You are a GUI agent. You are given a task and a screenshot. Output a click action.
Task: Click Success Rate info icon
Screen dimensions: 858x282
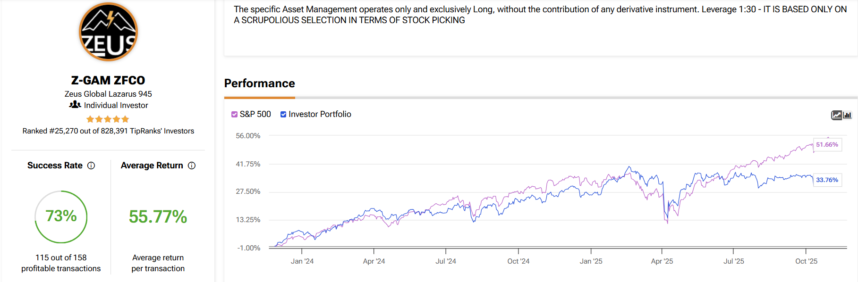click(92, 166)
